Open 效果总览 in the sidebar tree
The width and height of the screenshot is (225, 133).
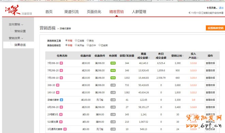(x=20, y=45)
